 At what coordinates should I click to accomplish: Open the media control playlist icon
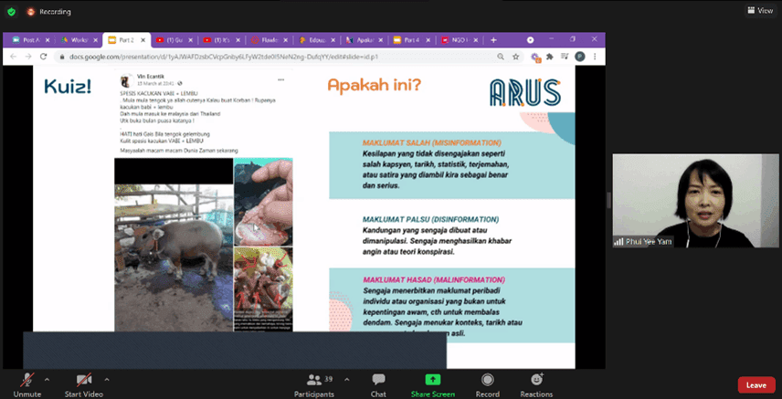tap(565, 57)
